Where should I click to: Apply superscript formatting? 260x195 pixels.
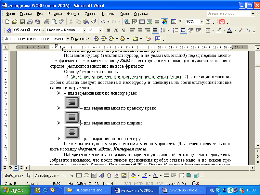241,30
